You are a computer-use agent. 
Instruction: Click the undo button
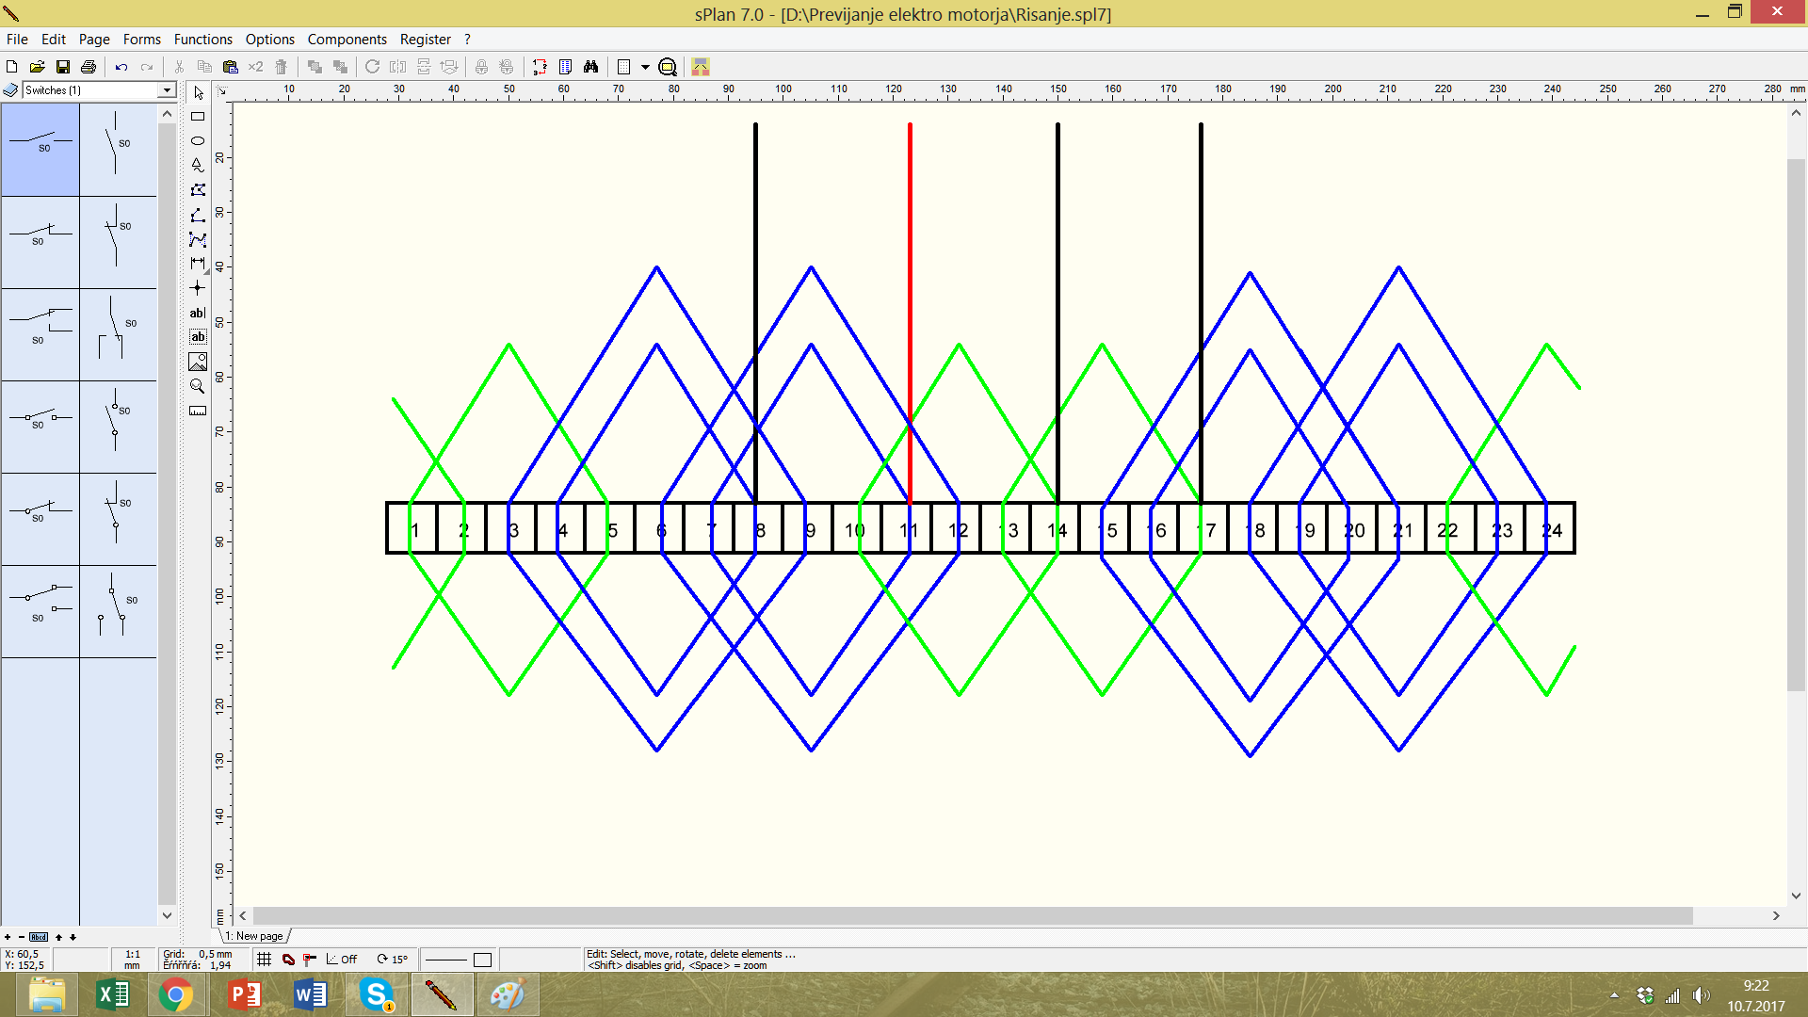click(121, 67)
